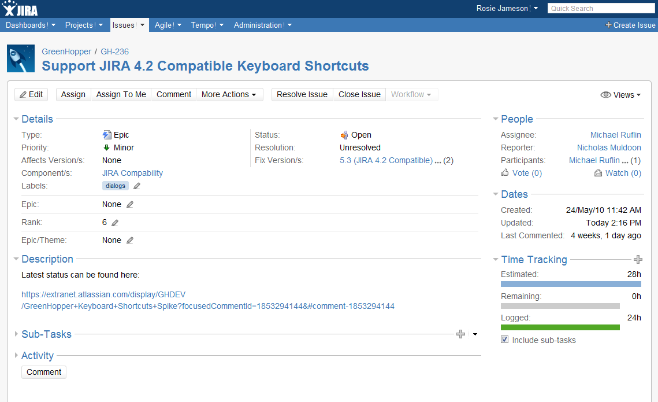This screenshot has height=402, width=658.
Task: Open the Projects dropdown arrow
Action: (x=101, y=25)
